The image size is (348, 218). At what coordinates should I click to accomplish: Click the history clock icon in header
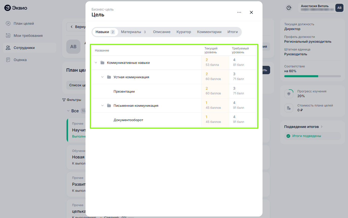[289, 8]
